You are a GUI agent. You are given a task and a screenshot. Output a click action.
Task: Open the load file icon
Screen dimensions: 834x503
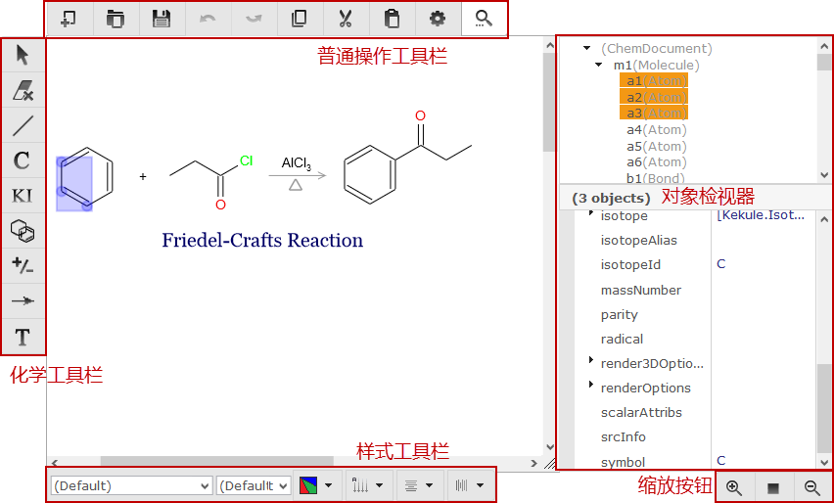click(116, 20)
